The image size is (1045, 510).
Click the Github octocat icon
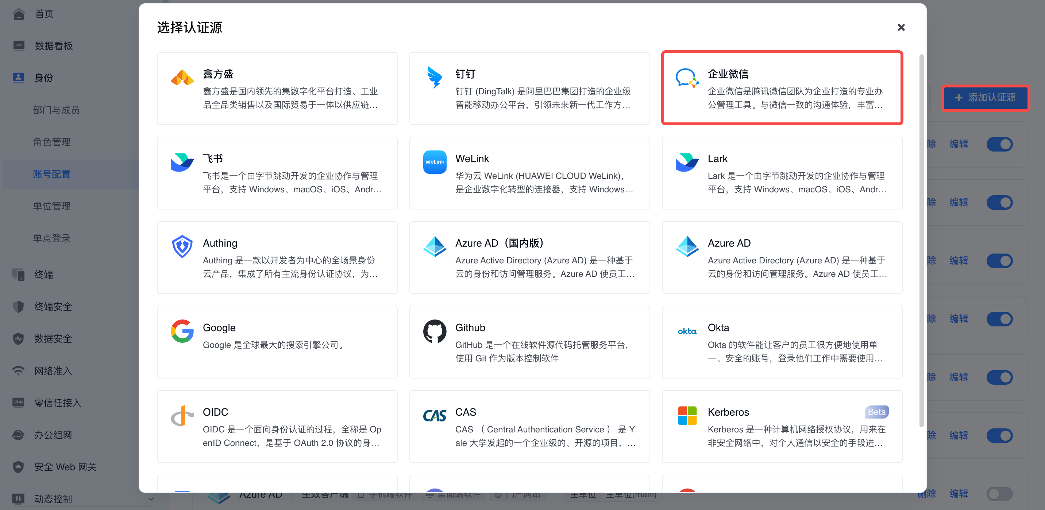click(x=435, y=331)
